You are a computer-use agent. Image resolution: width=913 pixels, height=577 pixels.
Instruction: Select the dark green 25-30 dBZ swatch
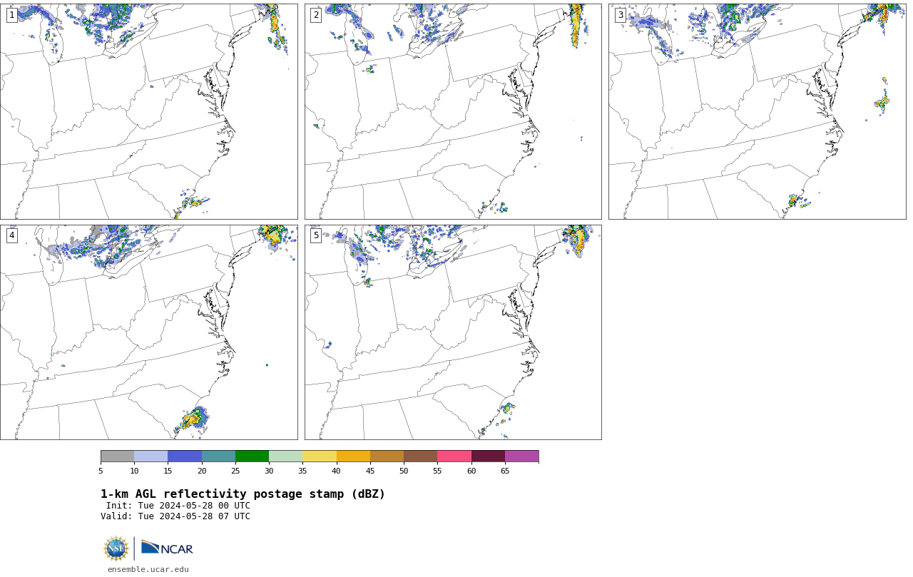coord(252,456)
